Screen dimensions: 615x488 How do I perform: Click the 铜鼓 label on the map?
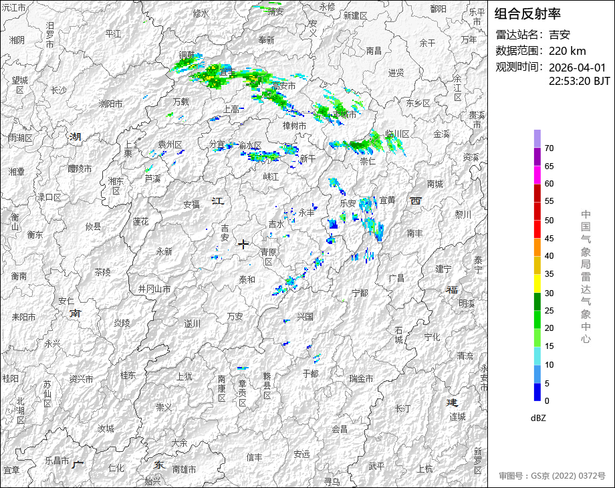click(x=187, y=55)
